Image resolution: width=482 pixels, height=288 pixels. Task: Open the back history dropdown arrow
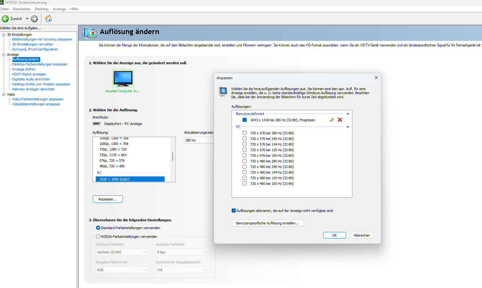point(27,19)
